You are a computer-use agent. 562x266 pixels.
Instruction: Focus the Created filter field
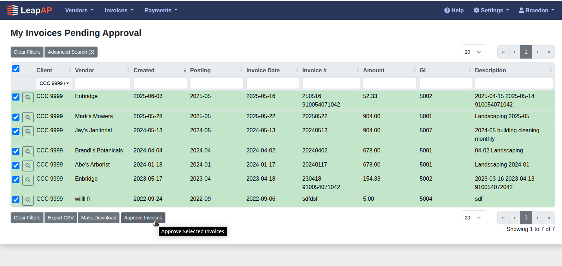160,83
